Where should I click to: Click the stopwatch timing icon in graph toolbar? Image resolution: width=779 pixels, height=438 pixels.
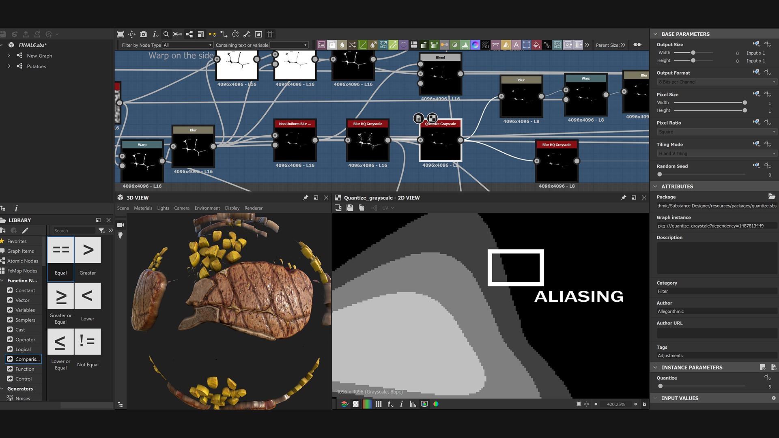pyautogui.click(x=235, y=34)
